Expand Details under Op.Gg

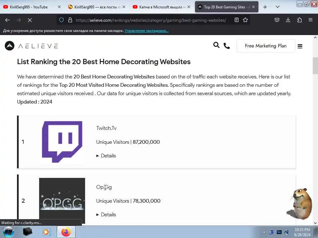coord(106,214)
